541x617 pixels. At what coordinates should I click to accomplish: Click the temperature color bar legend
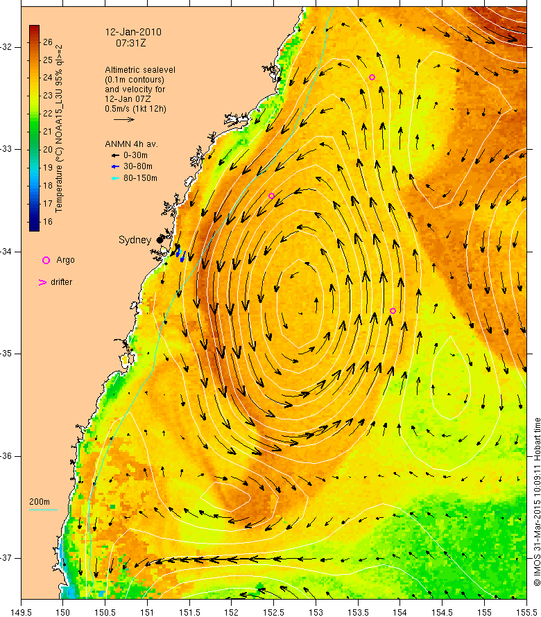coord(34,128)
